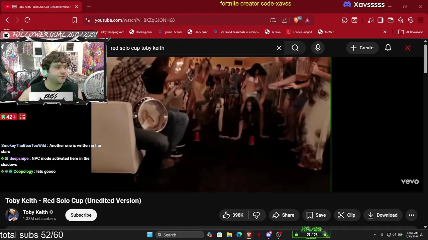Clear the YouTube search text with X
This screenshot has width=428, height=240.
(279, 48)
